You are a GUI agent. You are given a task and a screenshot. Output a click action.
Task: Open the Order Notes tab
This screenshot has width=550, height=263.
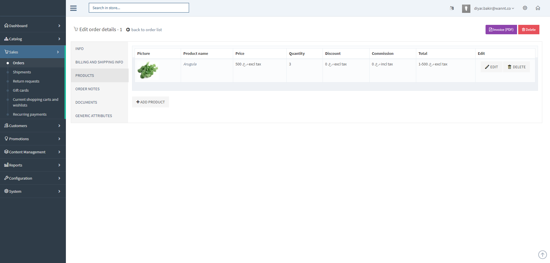[x=87, y=89]
